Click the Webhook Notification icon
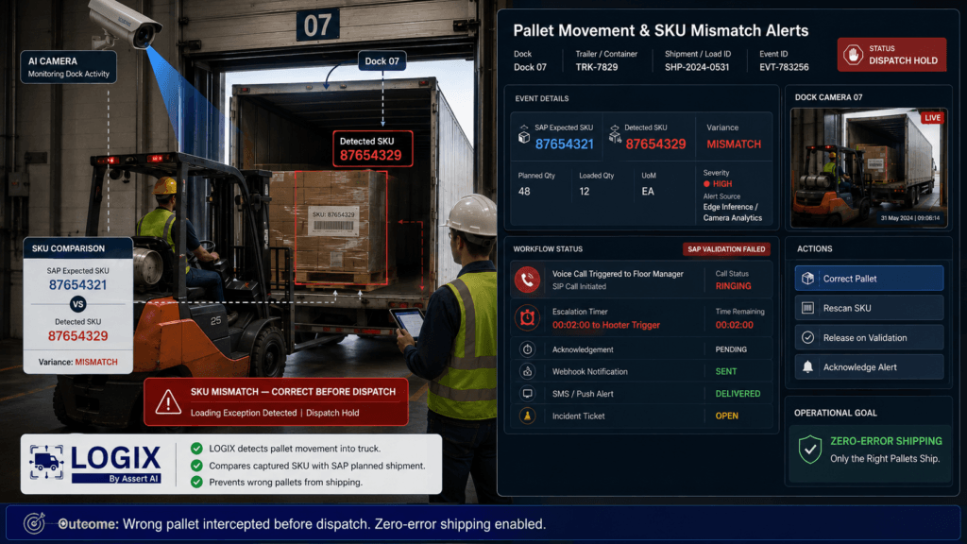This screenshot has height=544, width=967. 527,371
